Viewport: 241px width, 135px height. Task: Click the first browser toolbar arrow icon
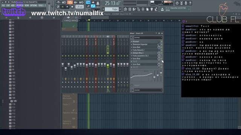click(6, 18)
